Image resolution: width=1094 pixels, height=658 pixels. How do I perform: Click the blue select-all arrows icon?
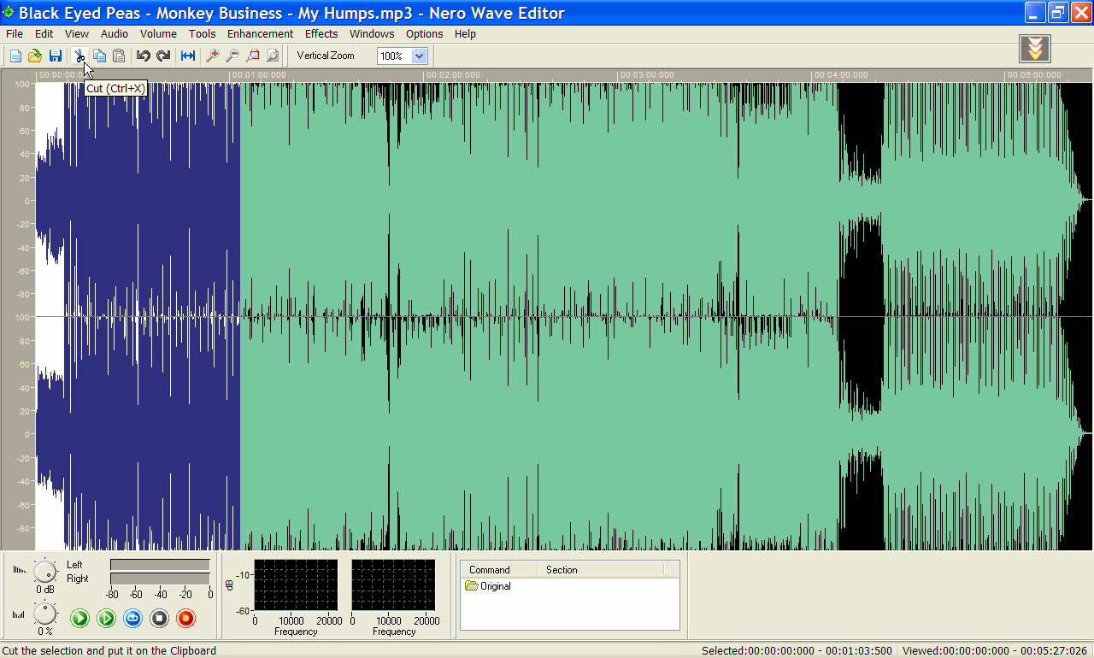coord(188,56)
